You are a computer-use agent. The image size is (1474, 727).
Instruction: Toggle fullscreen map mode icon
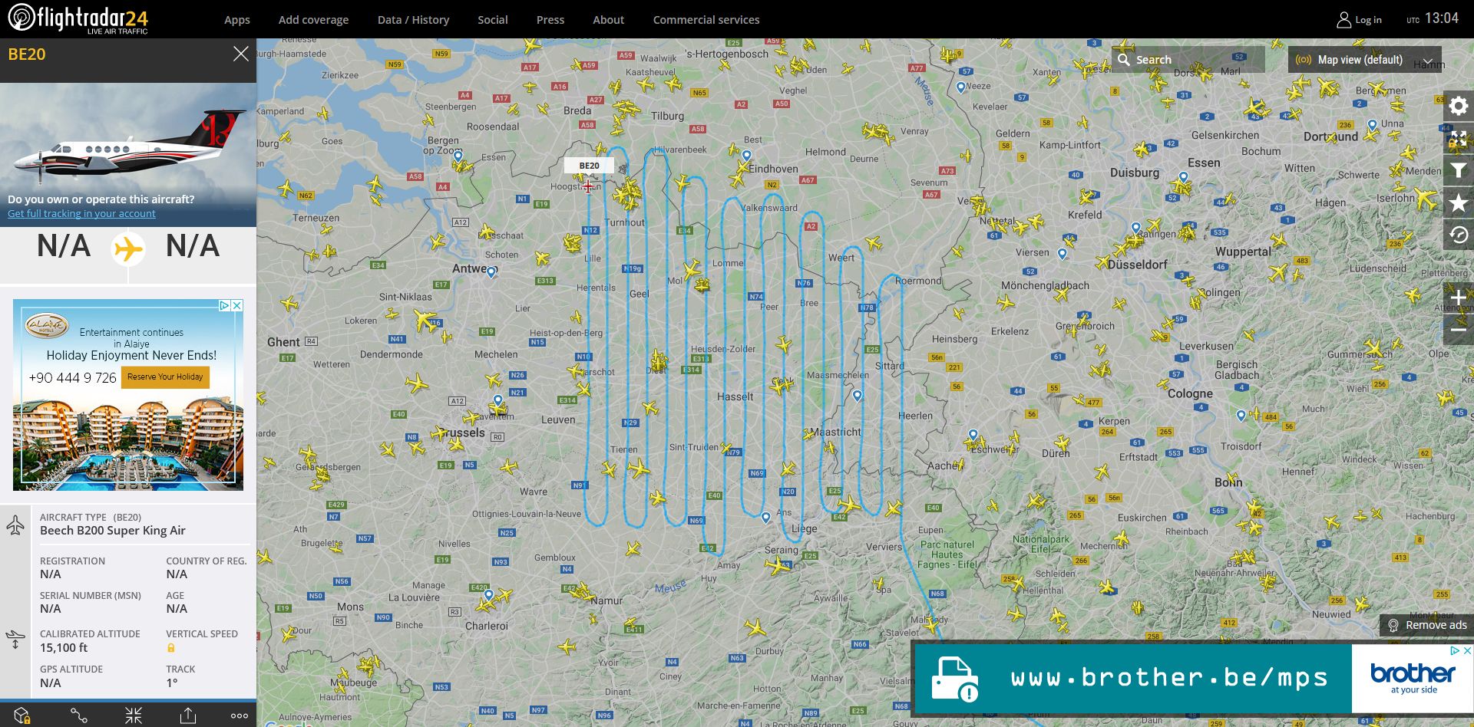pos(1459,139)
